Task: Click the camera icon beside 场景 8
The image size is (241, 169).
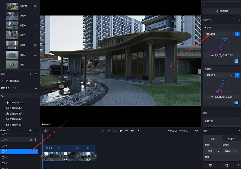Action: point(35,25)
